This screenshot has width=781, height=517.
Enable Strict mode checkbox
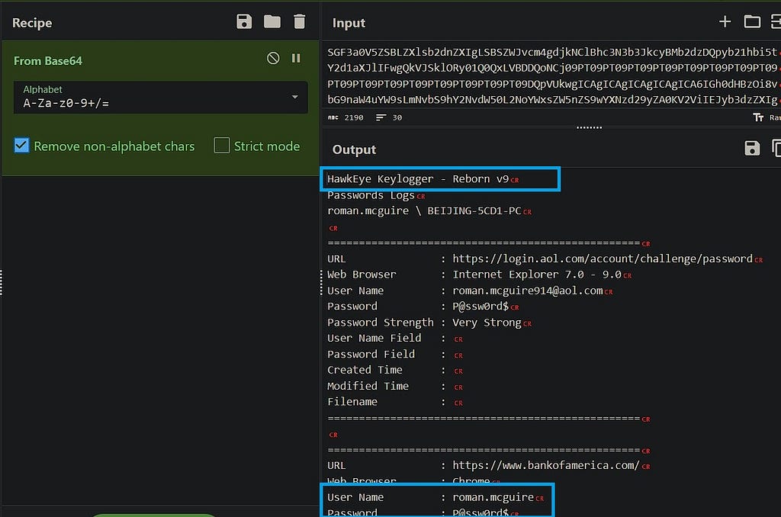(222, 146)
